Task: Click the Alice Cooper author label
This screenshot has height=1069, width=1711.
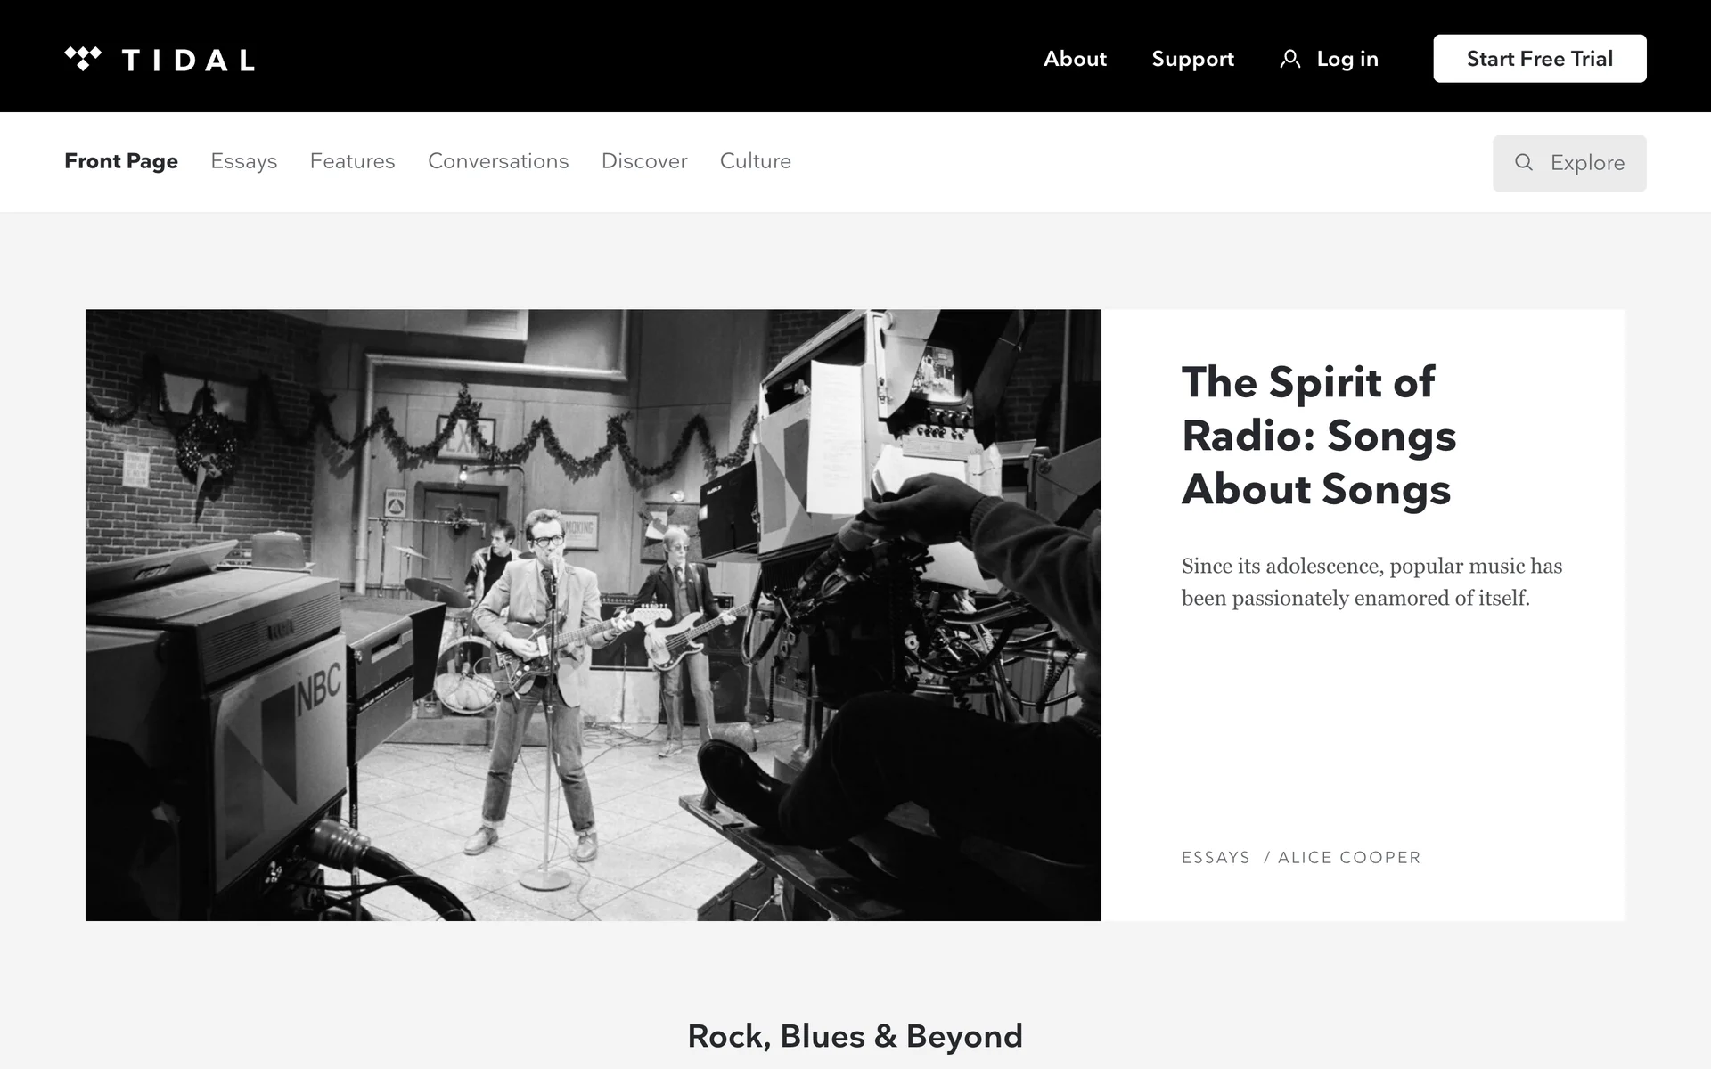Action: point(1349,858)
